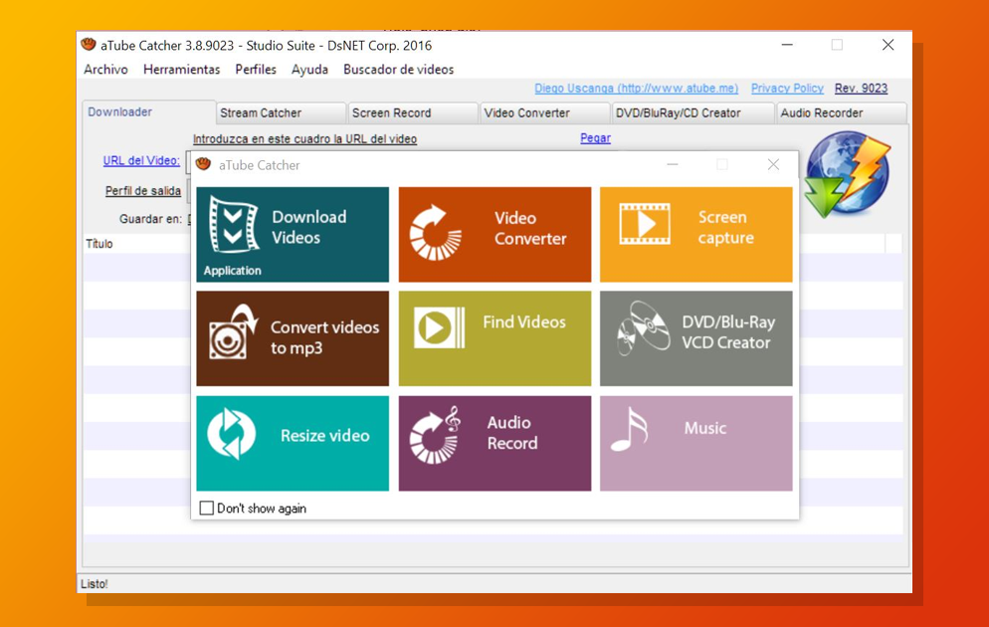
Task: Close the aTube Catcher launcher dialog
Action: (x=773, y=164)
